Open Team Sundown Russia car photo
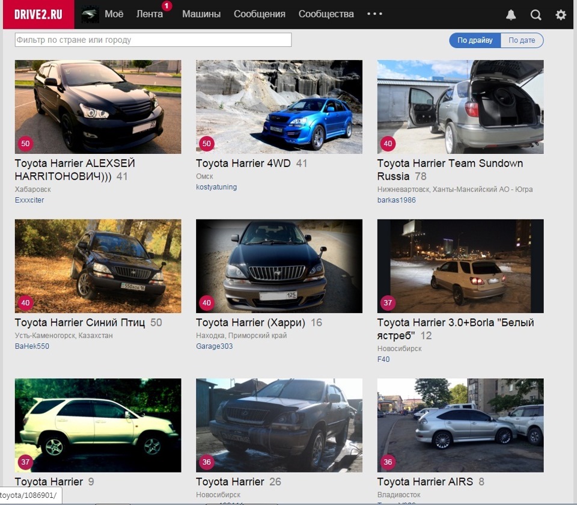The width and height of the screenshot is (577, 505). pos(460,107)
